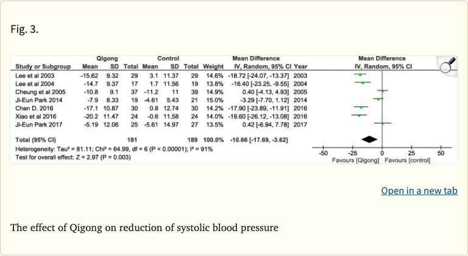Click the green marker for Chen D. 2016
The width and height of the screenshot is (468, 256).
[x=361, y=106]
